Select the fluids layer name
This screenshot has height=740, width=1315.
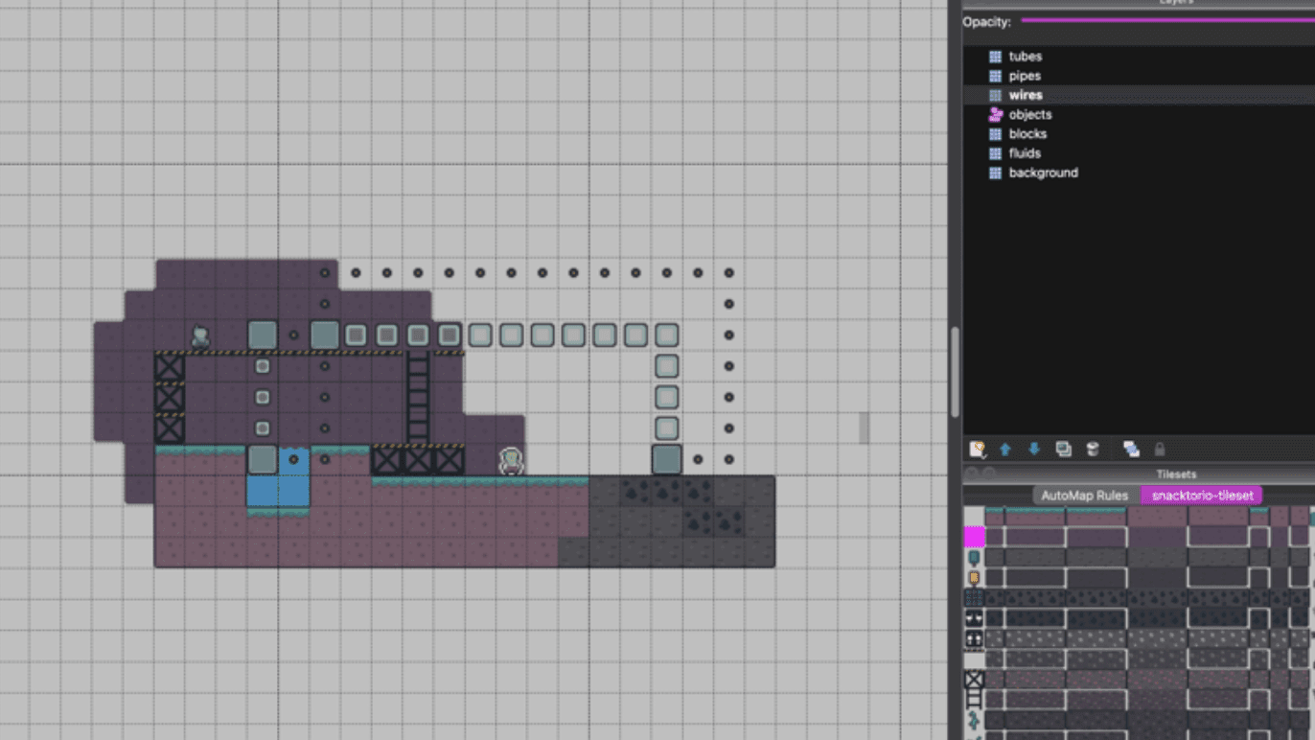click(x=1025, y=153)
